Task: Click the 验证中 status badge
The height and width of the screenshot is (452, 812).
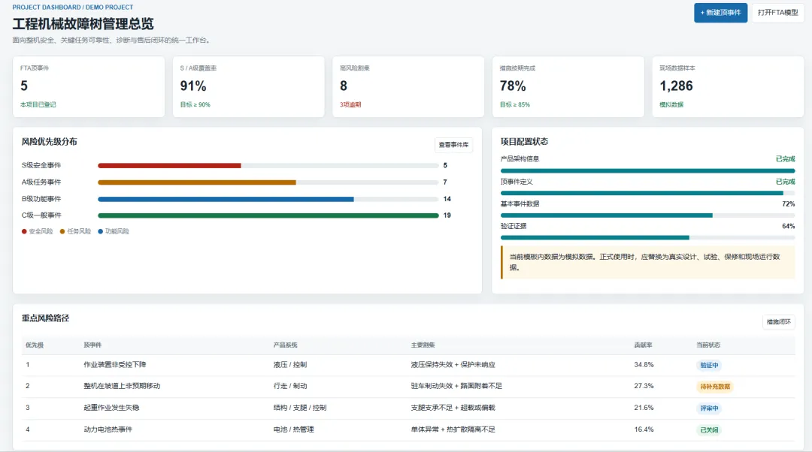Action: pyautogui.click(x=709, y=365)
